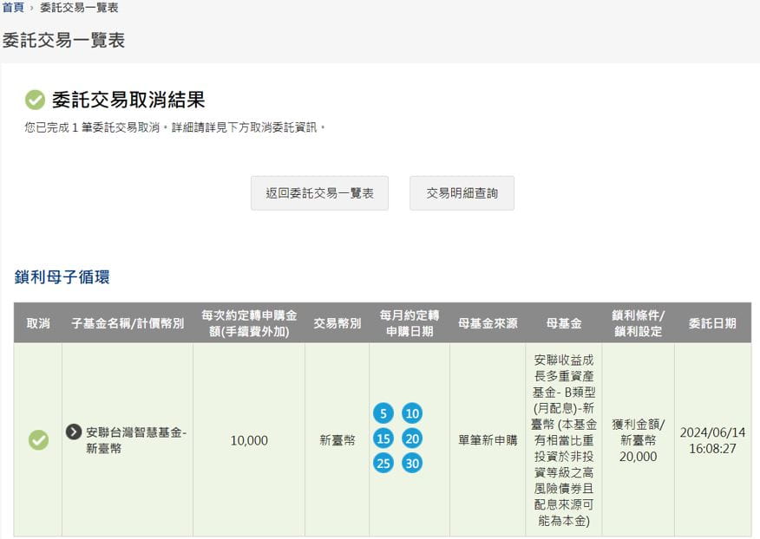Click the 鎖利母子循環 section heading
The width and height of the screenshot is (760, 539).
[62, 277]
